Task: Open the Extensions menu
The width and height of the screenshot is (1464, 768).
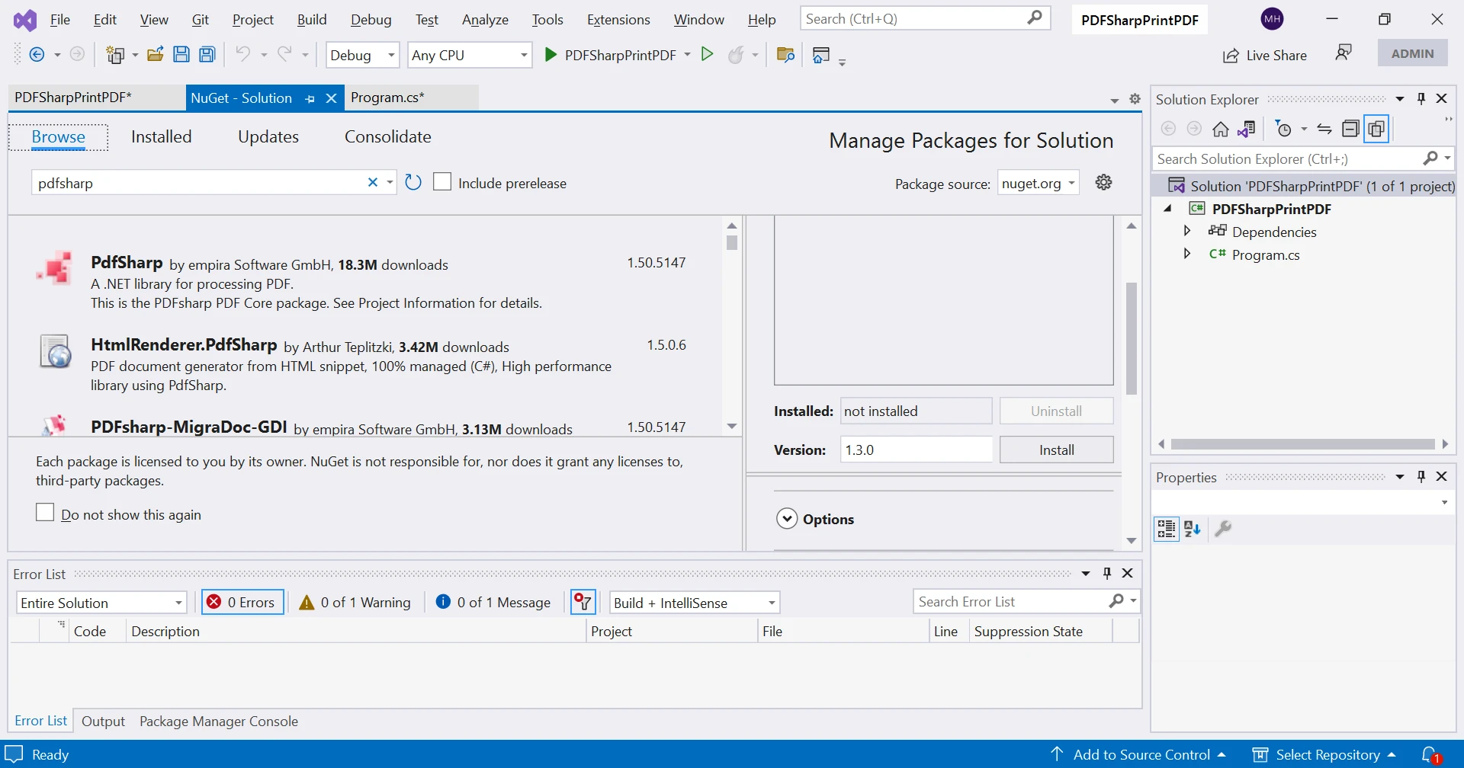Action: pyautogui.click(x=618, y=20)
